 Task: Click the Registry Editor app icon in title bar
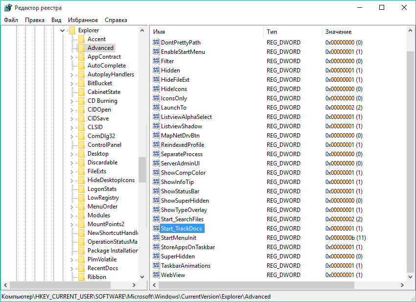coord(7,8)
